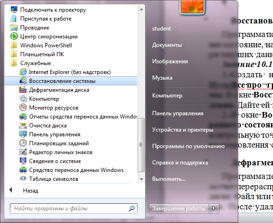Click the Дефрагментация диска icon
The width and height of the screenshot is (273, 223).
click(23, 90)
